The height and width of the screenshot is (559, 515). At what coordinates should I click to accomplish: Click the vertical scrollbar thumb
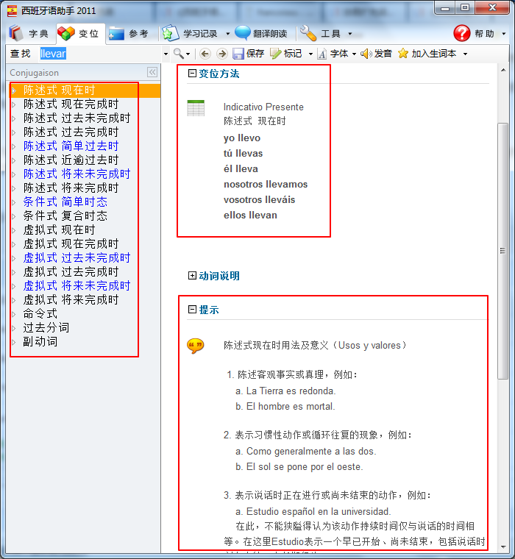[503, 251]
